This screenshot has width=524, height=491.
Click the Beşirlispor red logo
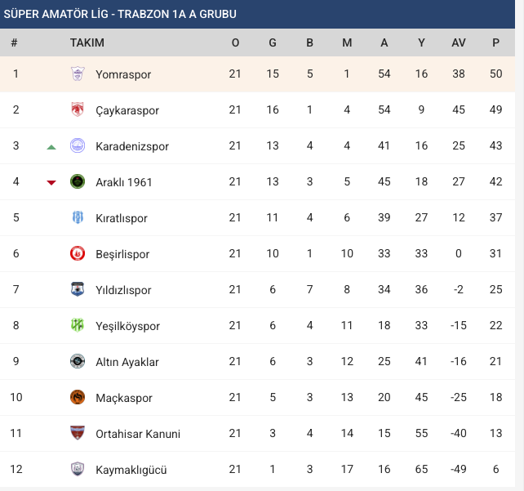78,253
